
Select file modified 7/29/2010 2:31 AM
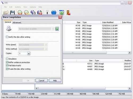point(97,34)
